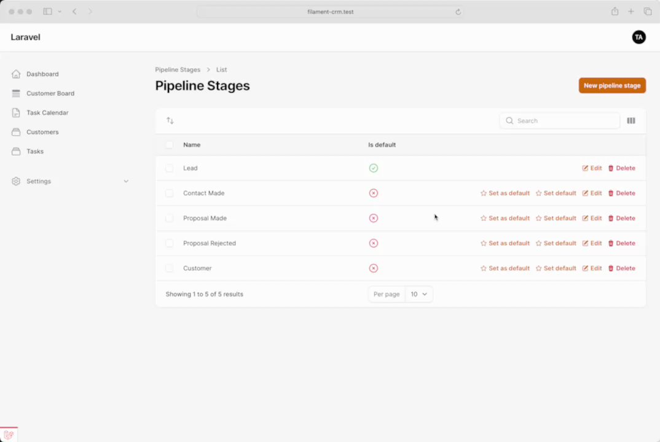The height and width of the screenshot is (442, 660).
Task: Open Customers in the sidebar menu
Action: coord(42,132)
